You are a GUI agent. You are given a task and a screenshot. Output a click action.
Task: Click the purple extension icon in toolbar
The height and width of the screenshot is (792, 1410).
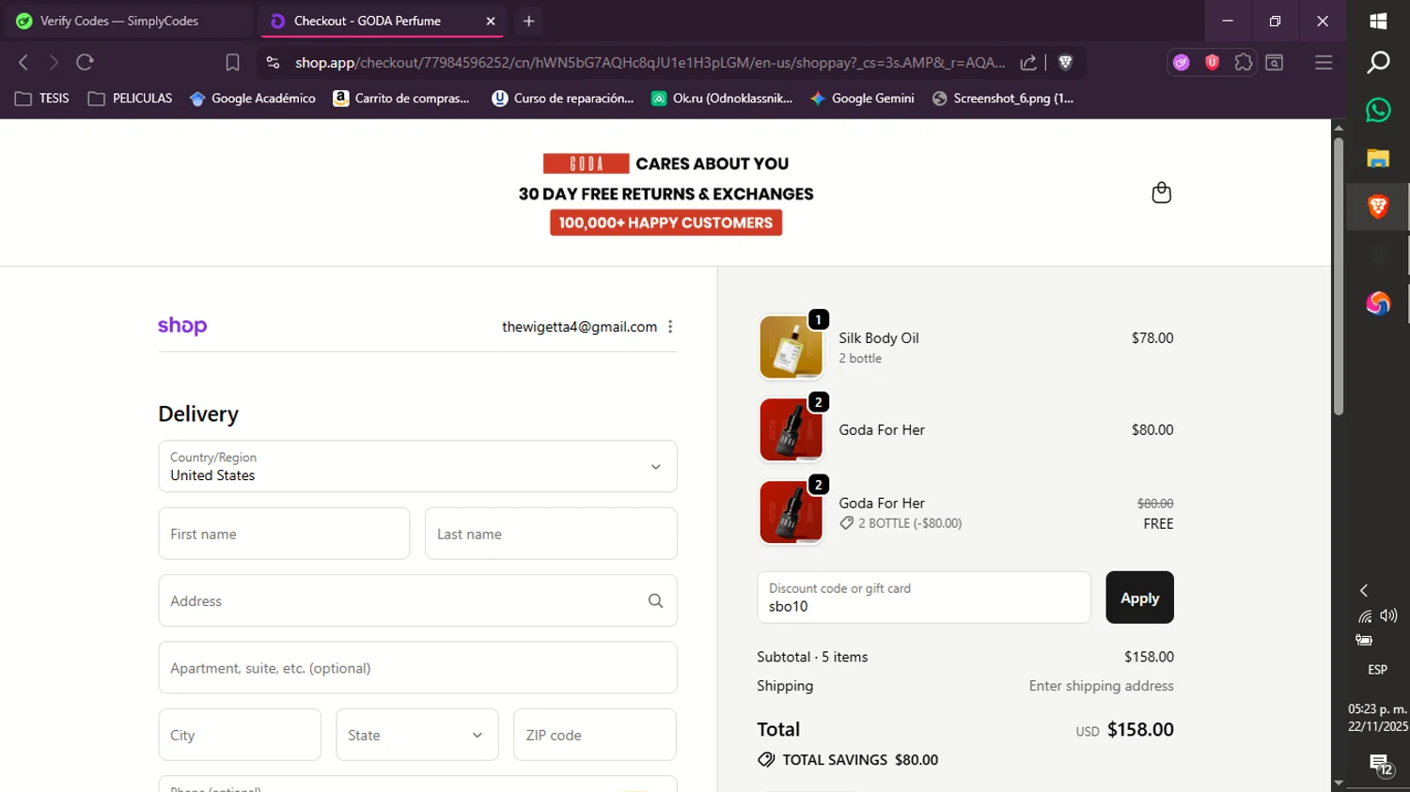click(1181, 62)
